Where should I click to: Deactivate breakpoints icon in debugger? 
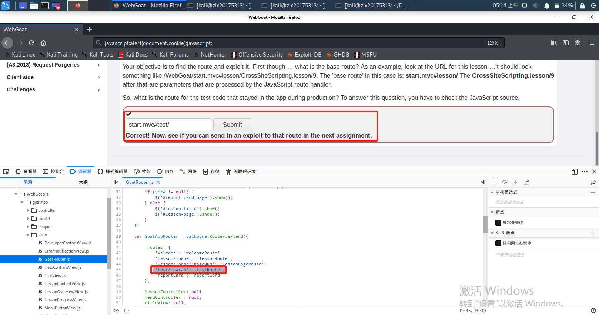tap(593, 182)
